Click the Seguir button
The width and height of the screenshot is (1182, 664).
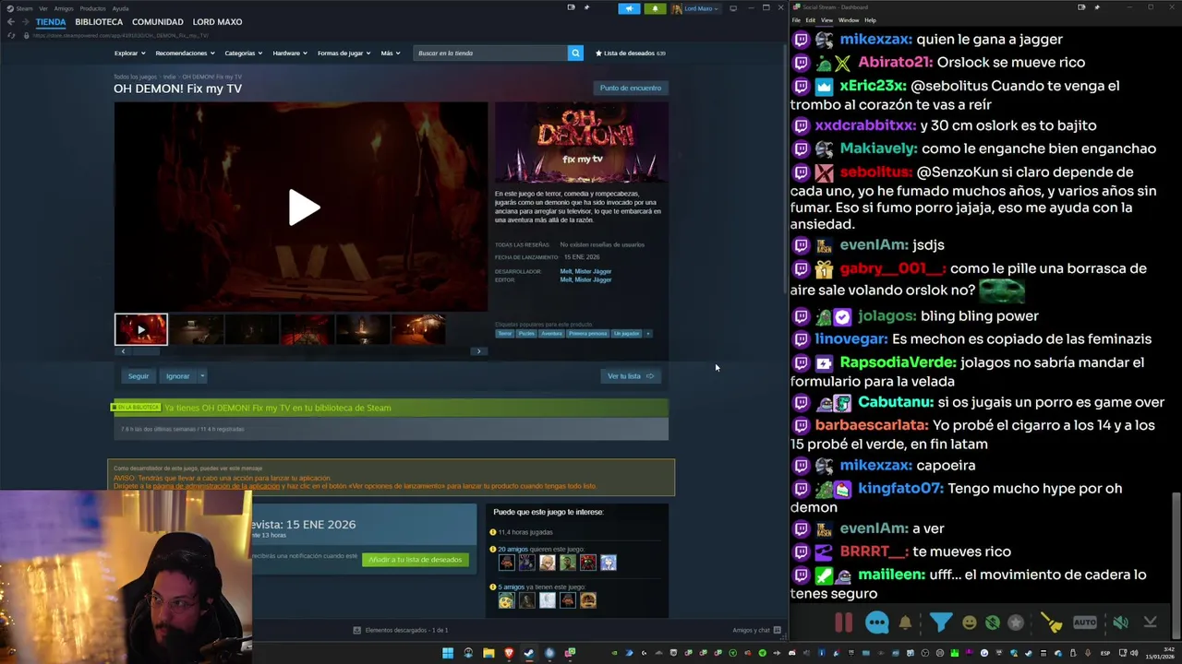139,376
